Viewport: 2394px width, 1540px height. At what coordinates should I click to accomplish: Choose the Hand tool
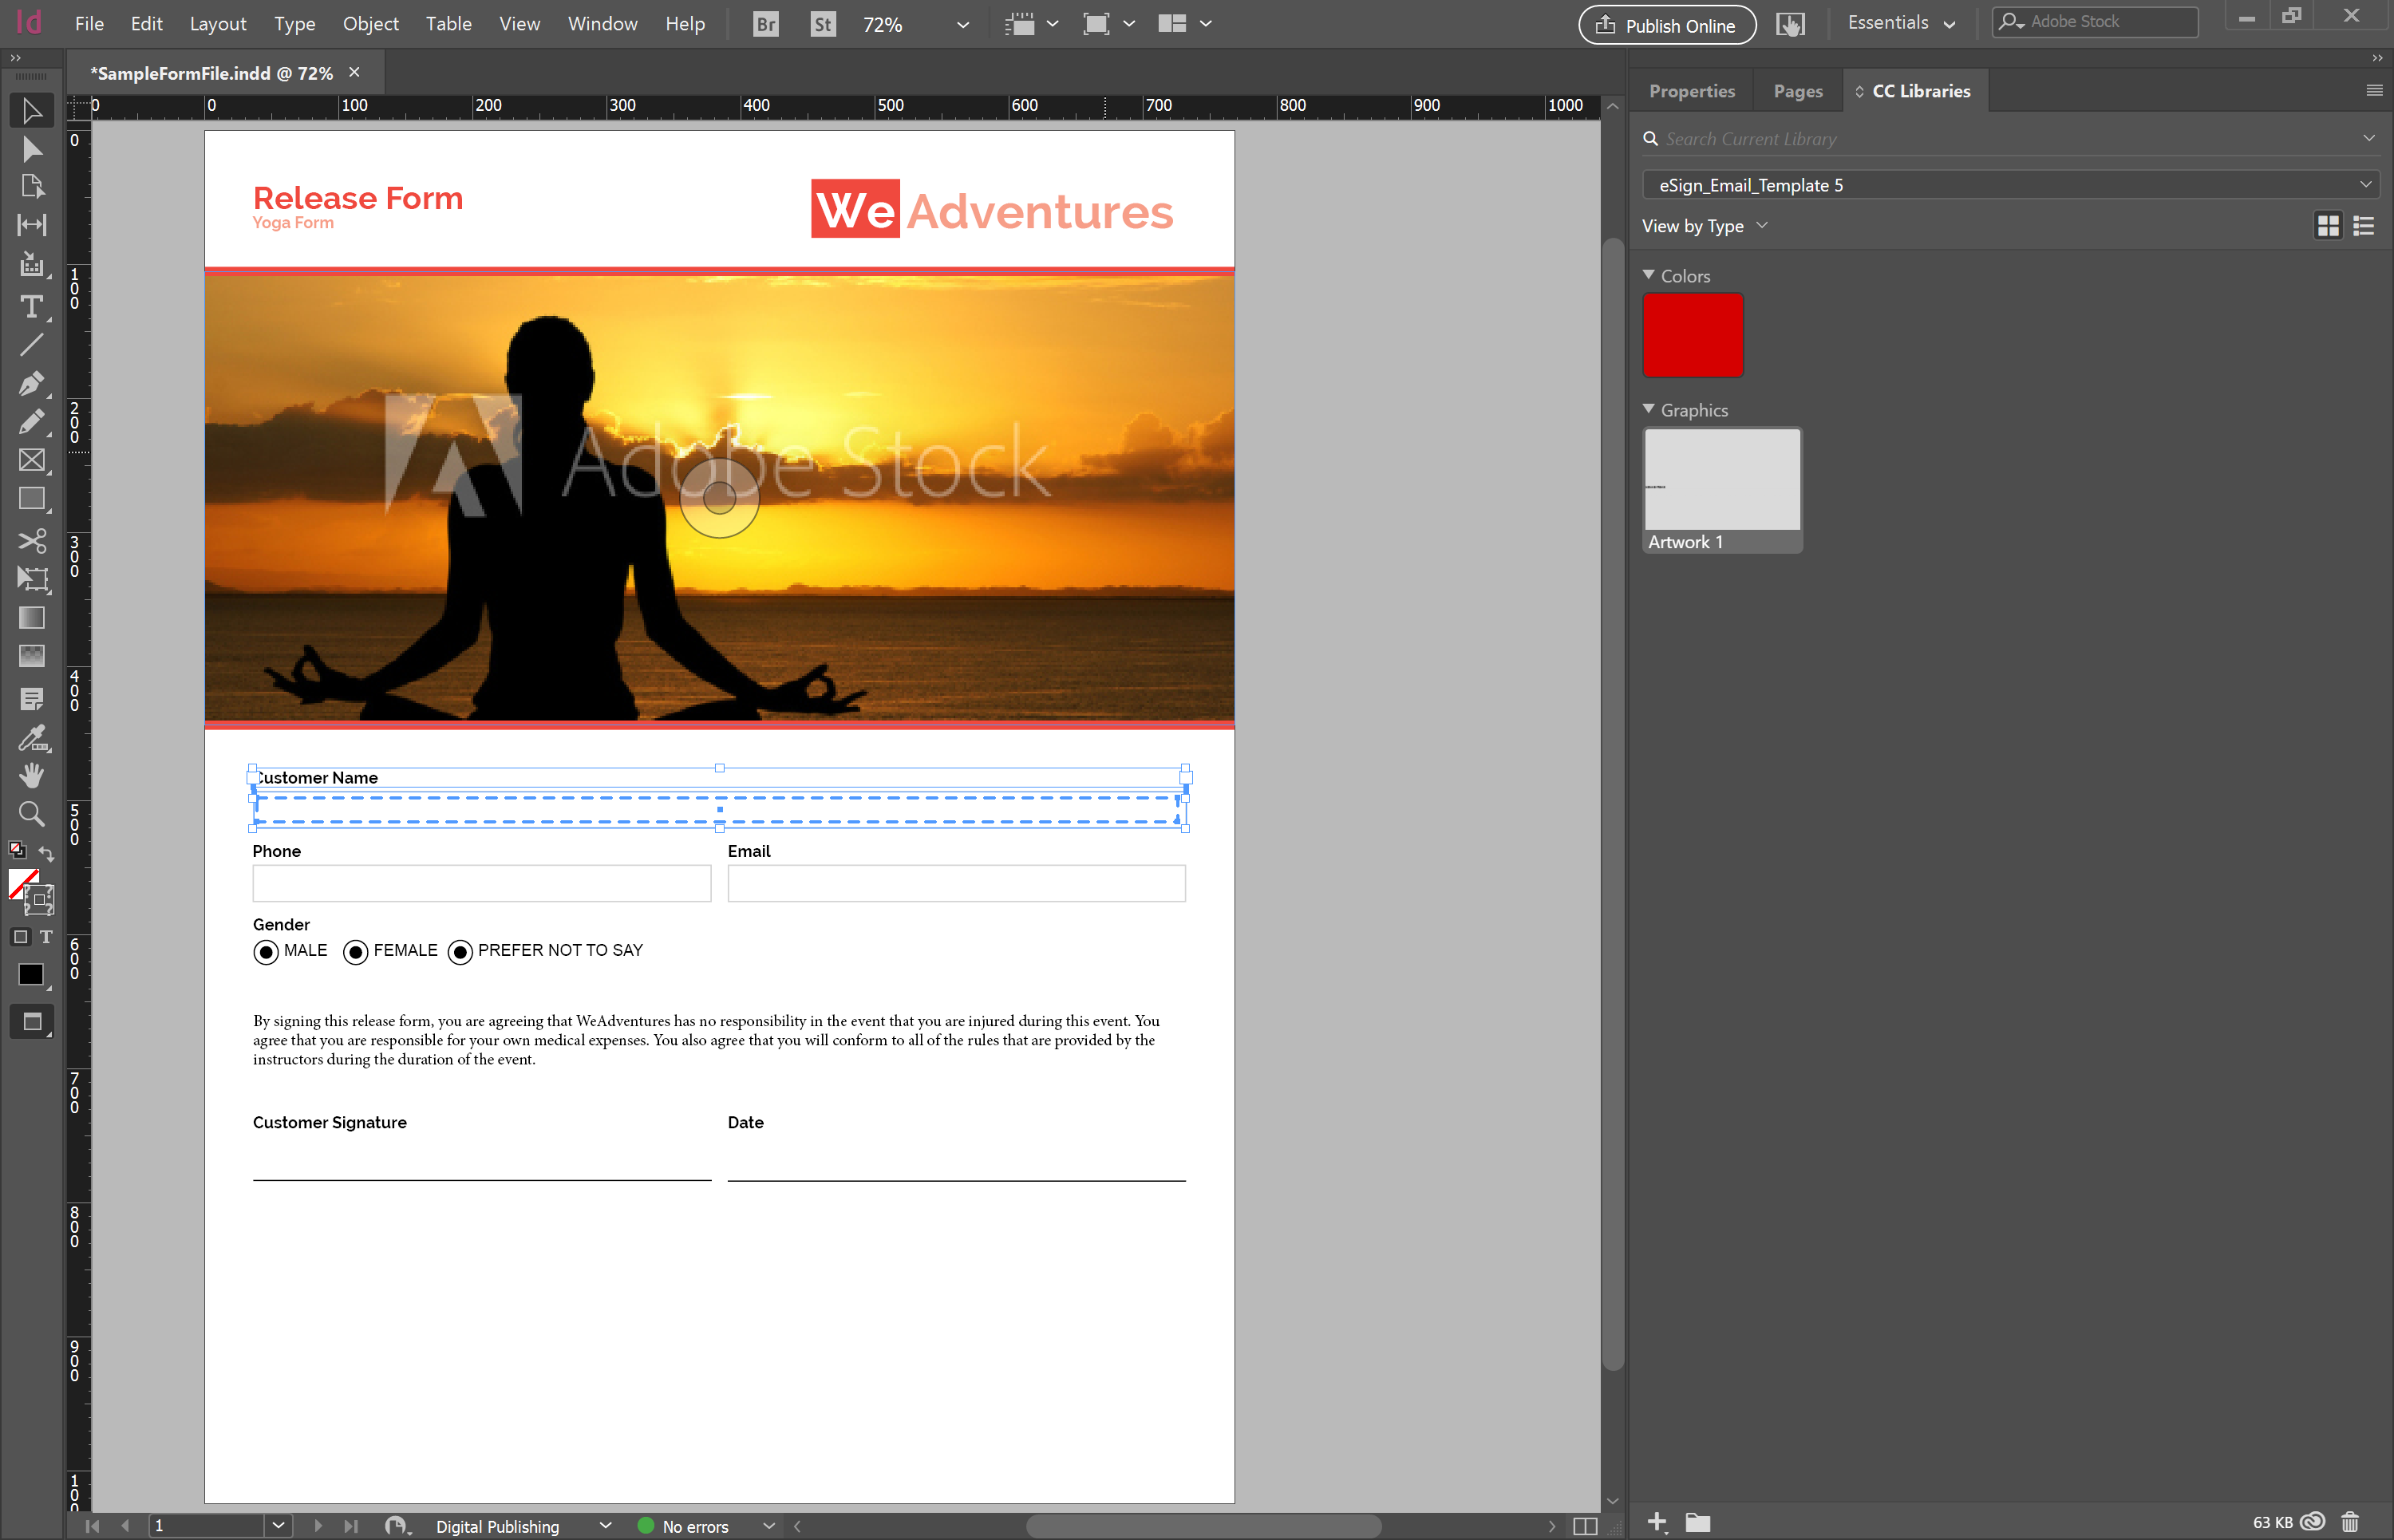point(32,775)
